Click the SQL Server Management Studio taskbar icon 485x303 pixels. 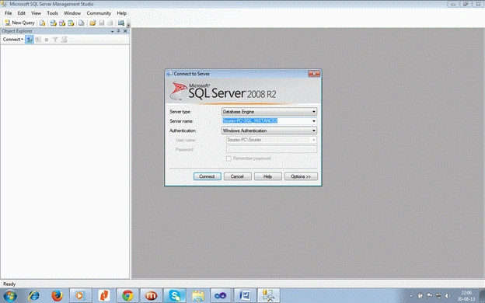click(x=268, y=296)
